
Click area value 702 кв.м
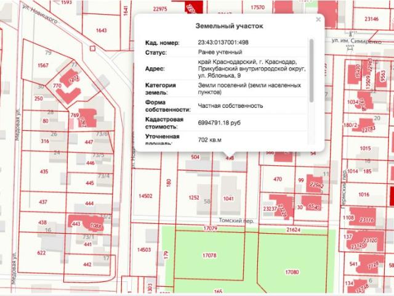pyautogui.click(x=209, y=140)
